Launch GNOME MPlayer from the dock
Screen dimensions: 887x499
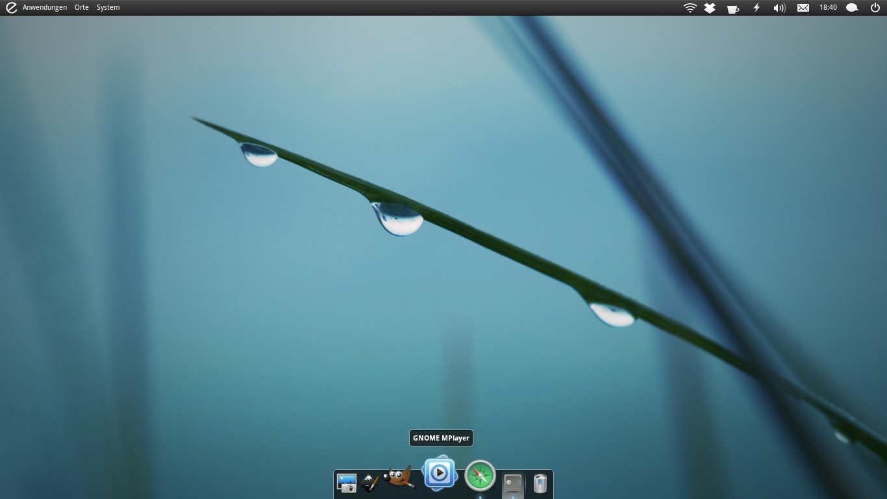[x=440, y=473]
